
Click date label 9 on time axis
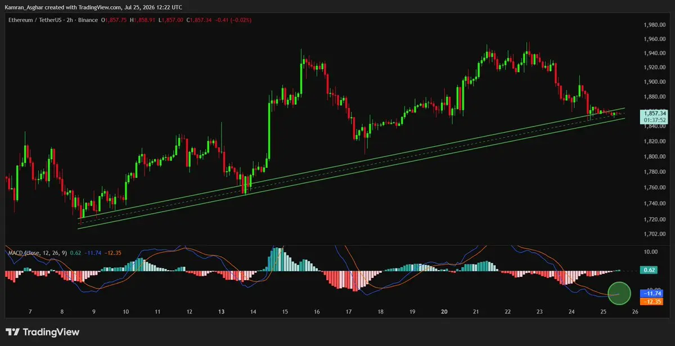pyautogui.click(x=94, y=312)
